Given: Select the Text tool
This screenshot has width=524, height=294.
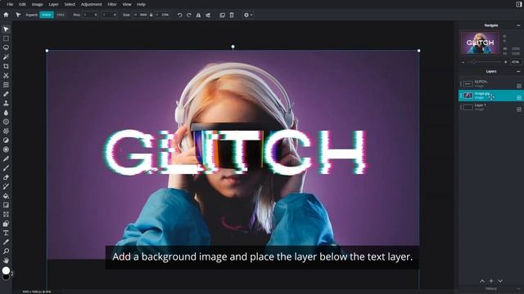Looking at the screenshot, I should (6, 233).
